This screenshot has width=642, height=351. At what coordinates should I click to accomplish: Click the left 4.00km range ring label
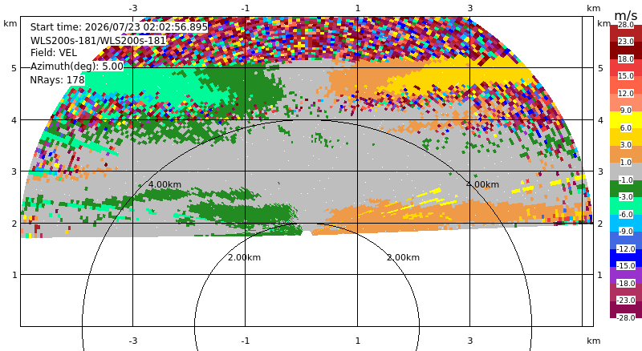pyautogui.click(x=165, y=184)
